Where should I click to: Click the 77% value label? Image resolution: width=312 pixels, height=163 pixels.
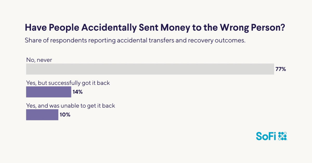click(281, 69)
